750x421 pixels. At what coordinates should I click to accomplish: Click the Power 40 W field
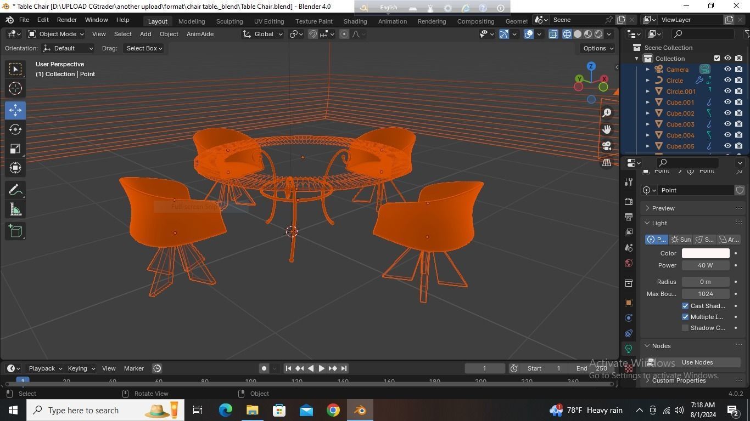coord(706,265)
